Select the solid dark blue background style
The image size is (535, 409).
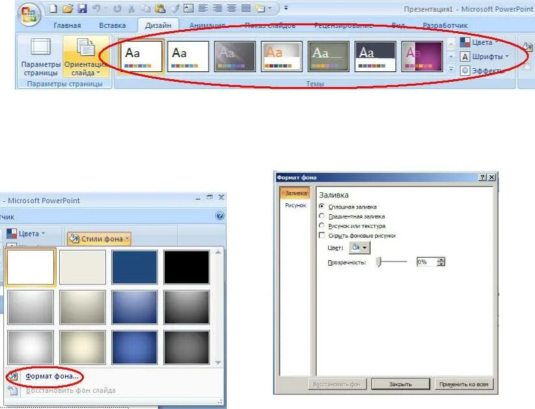135,267
